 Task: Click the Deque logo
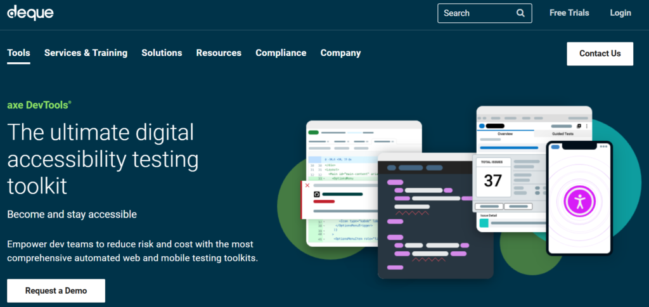coord(30,13)
